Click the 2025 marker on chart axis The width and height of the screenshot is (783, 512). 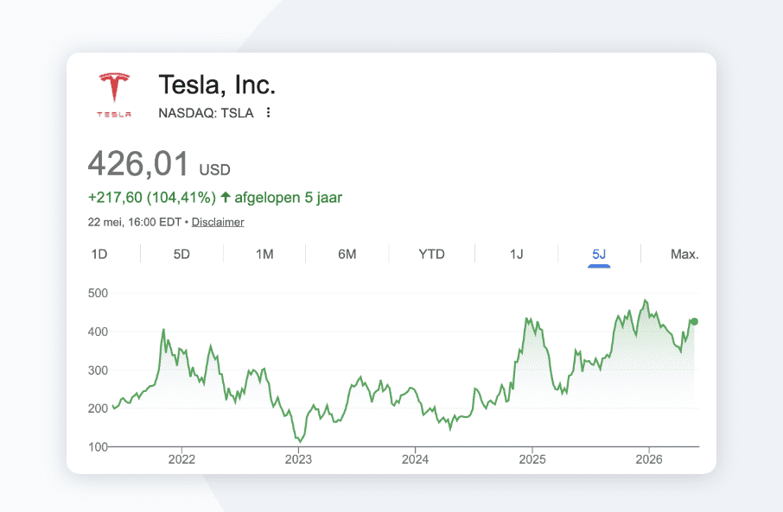[532, 459]
